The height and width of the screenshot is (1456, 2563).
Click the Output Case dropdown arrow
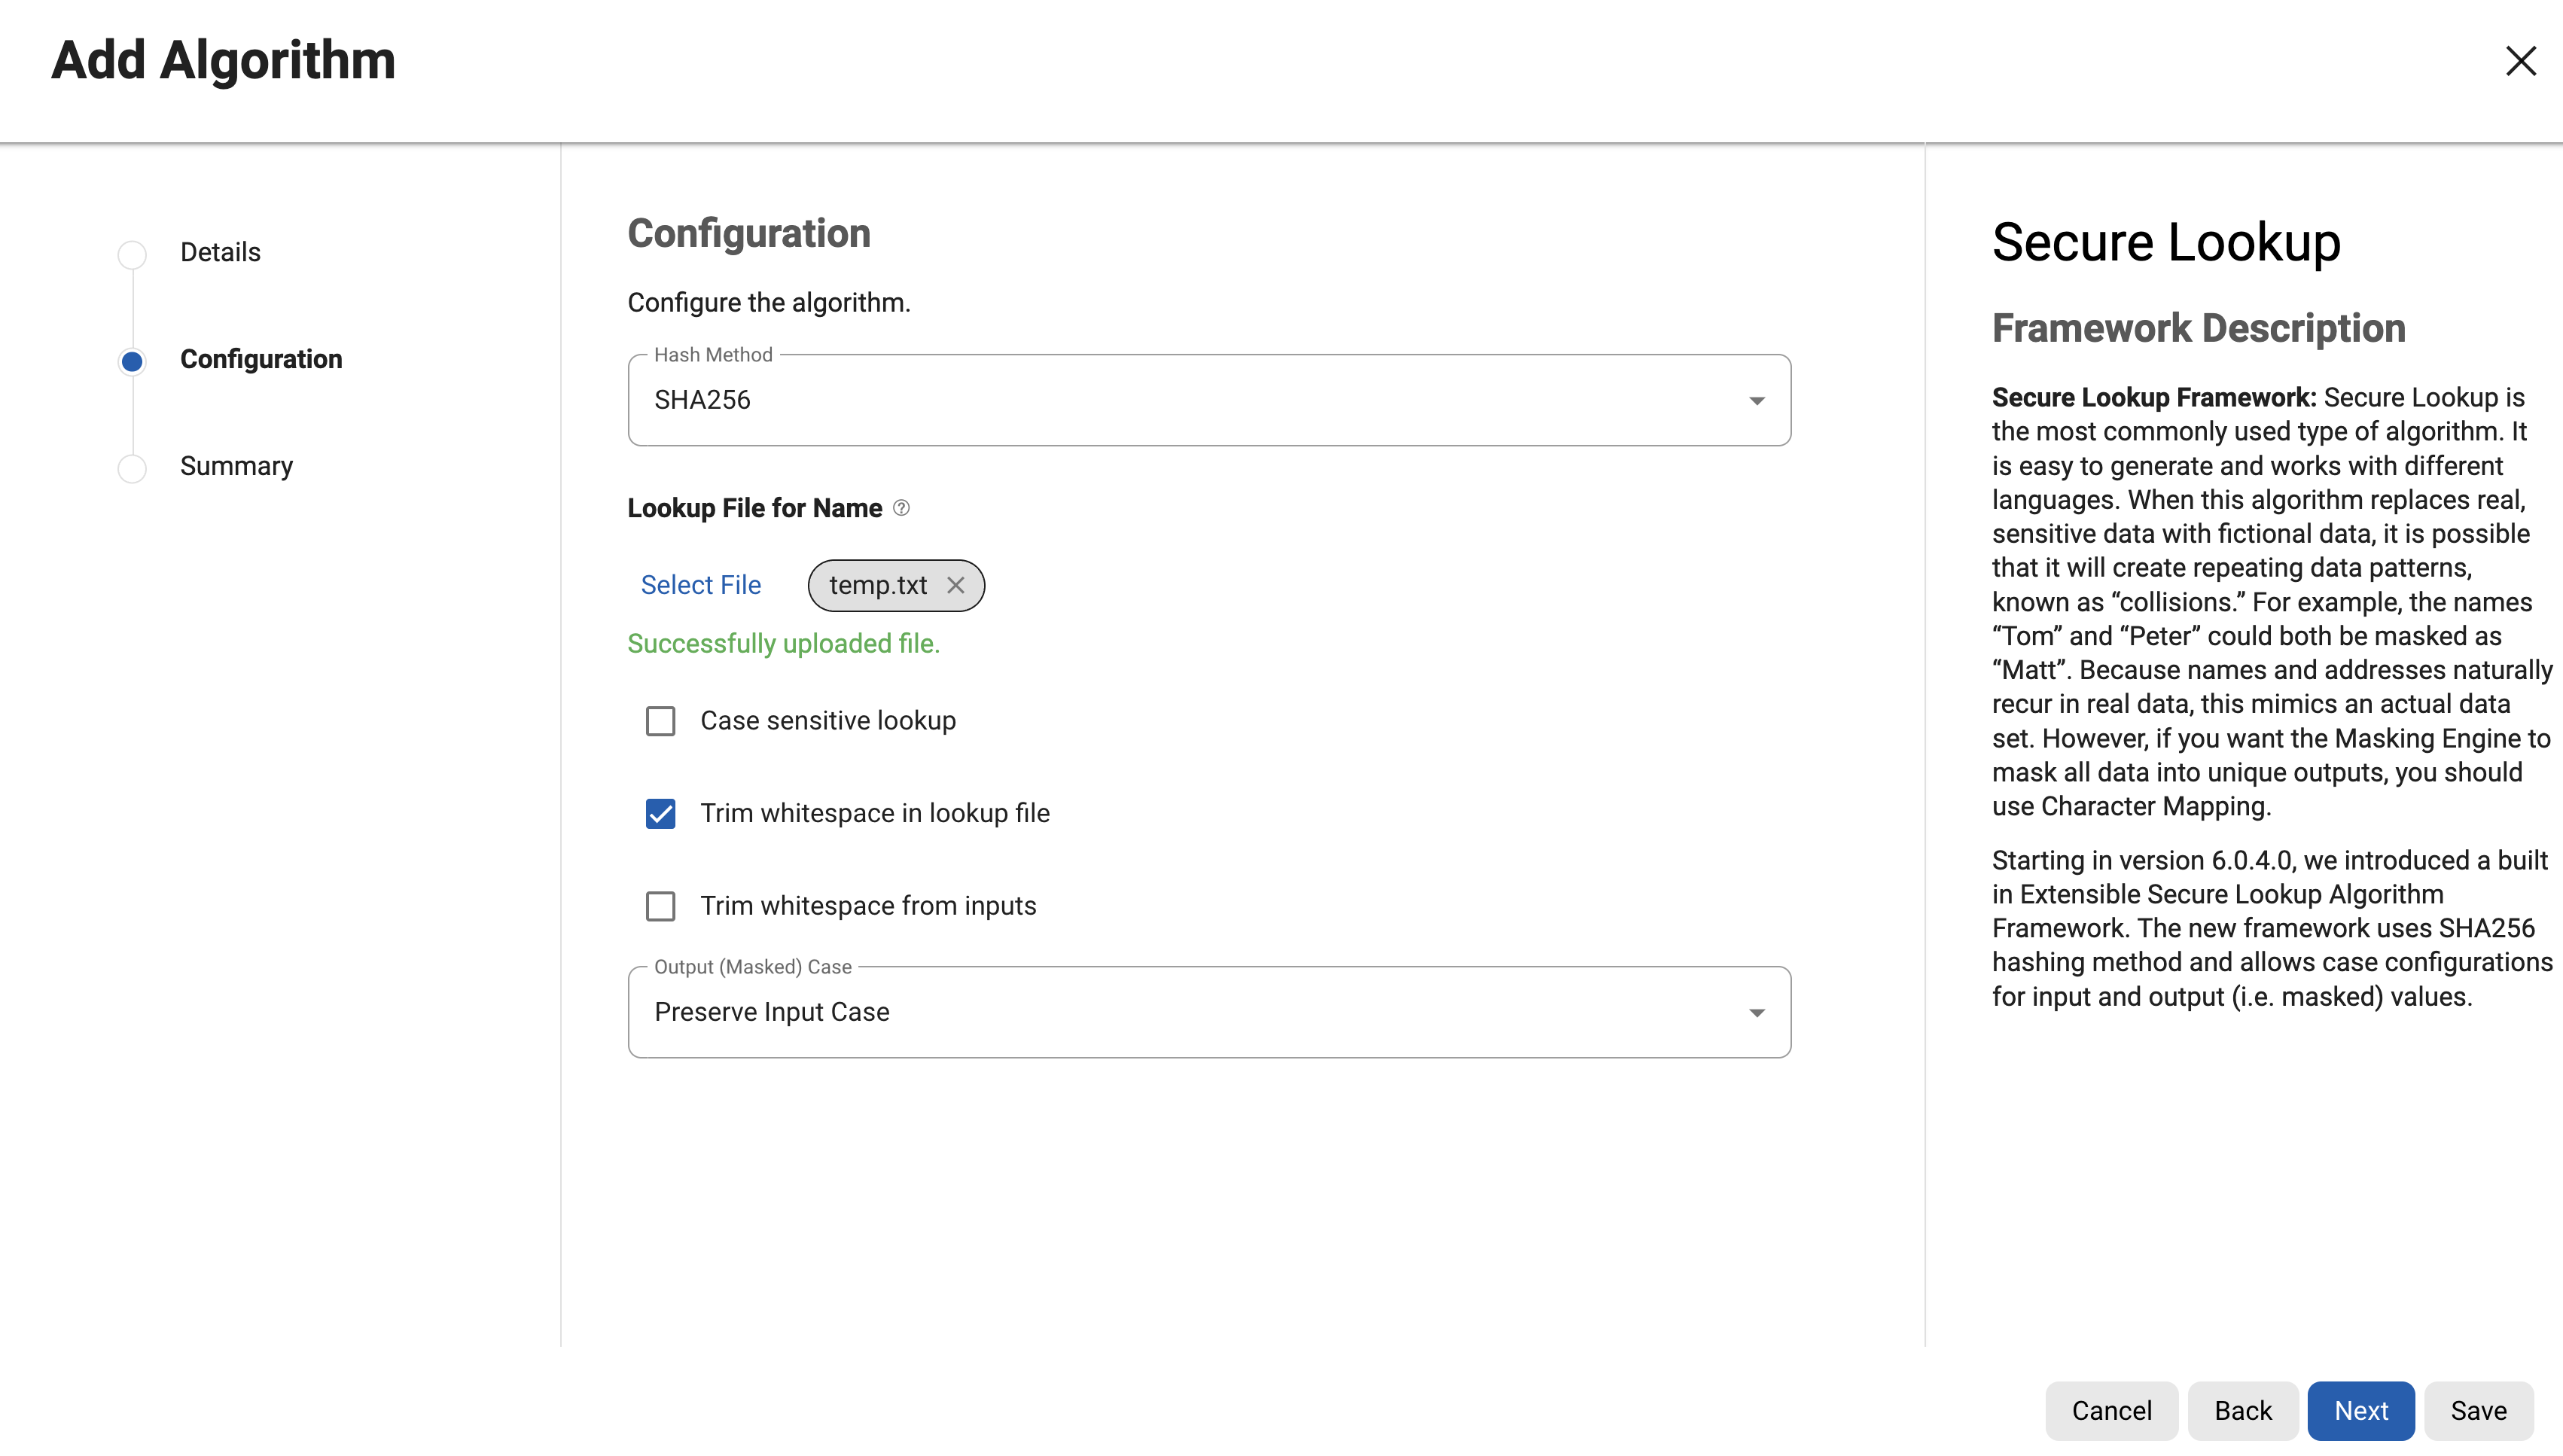(1756, 1013)
